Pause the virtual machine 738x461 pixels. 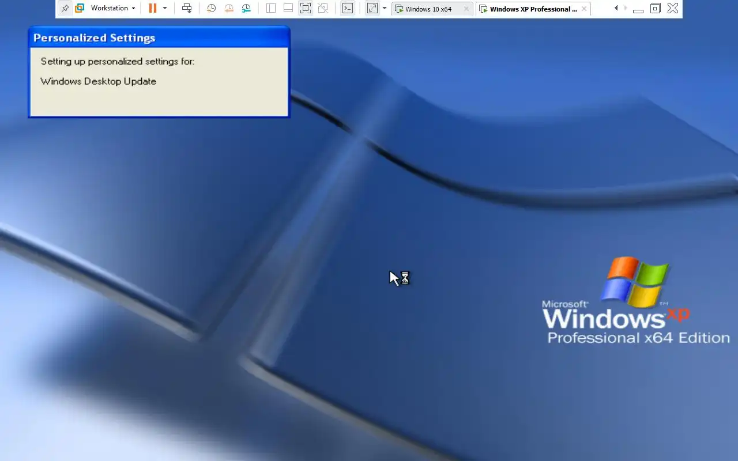pos(152,9)
